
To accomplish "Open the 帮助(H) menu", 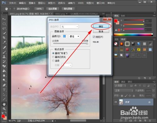I will (x=111, y=3).
